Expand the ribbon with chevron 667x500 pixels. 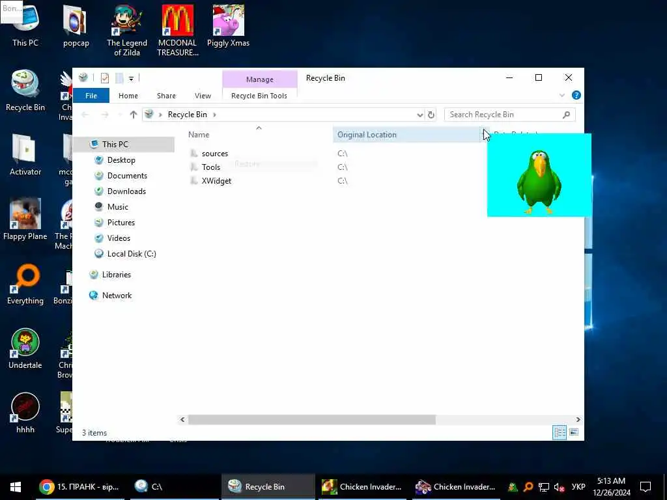tap(562, 95)
